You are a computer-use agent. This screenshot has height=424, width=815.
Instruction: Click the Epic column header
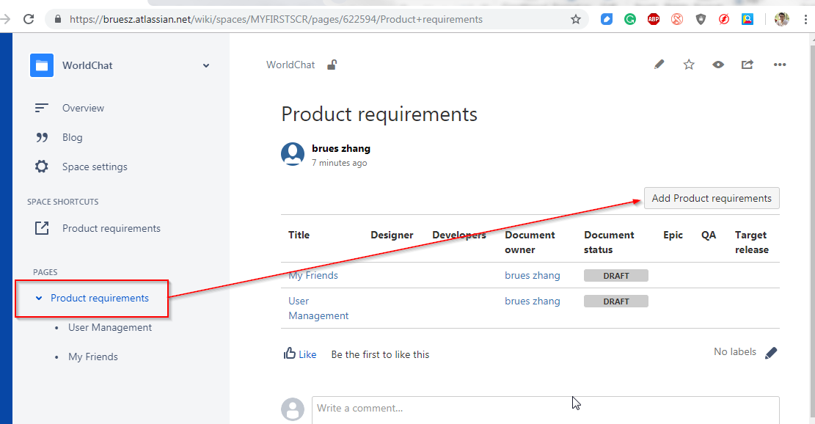click(673, 235)
